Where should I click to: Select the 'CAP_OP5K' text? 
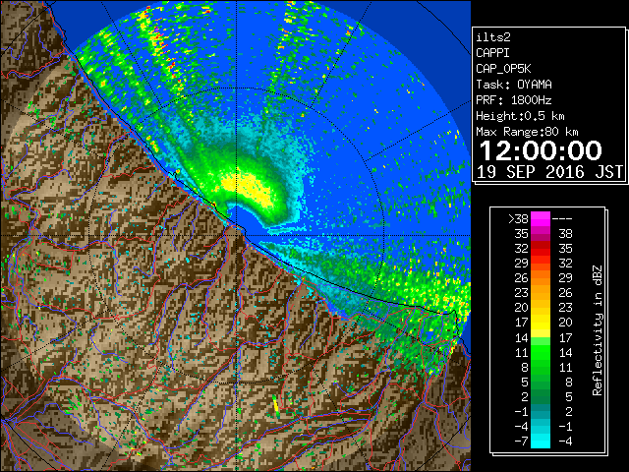pyautogui.click(x=503, y=69)
